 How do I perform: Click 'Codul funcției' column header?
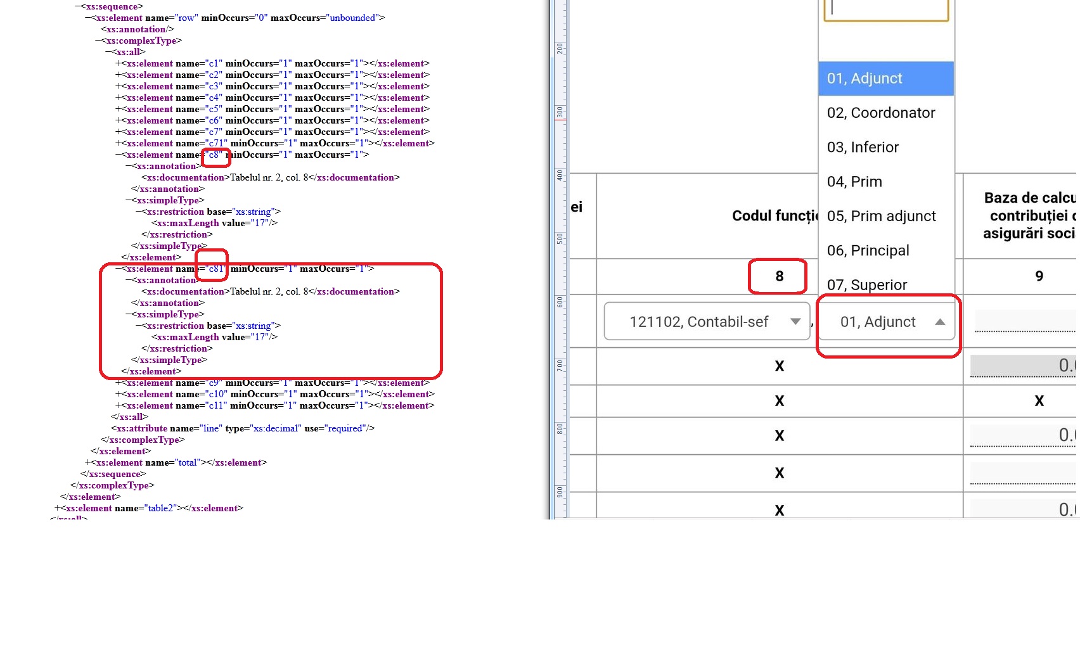(775, 216)
